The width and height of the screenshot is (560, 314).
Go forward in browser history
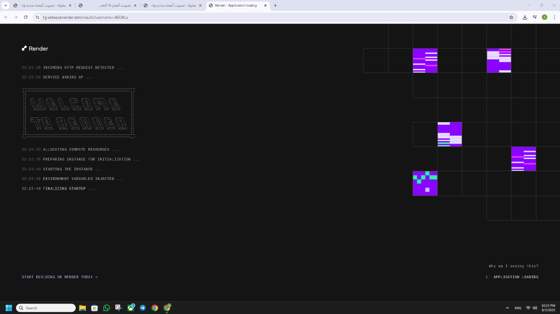[16, 17]
